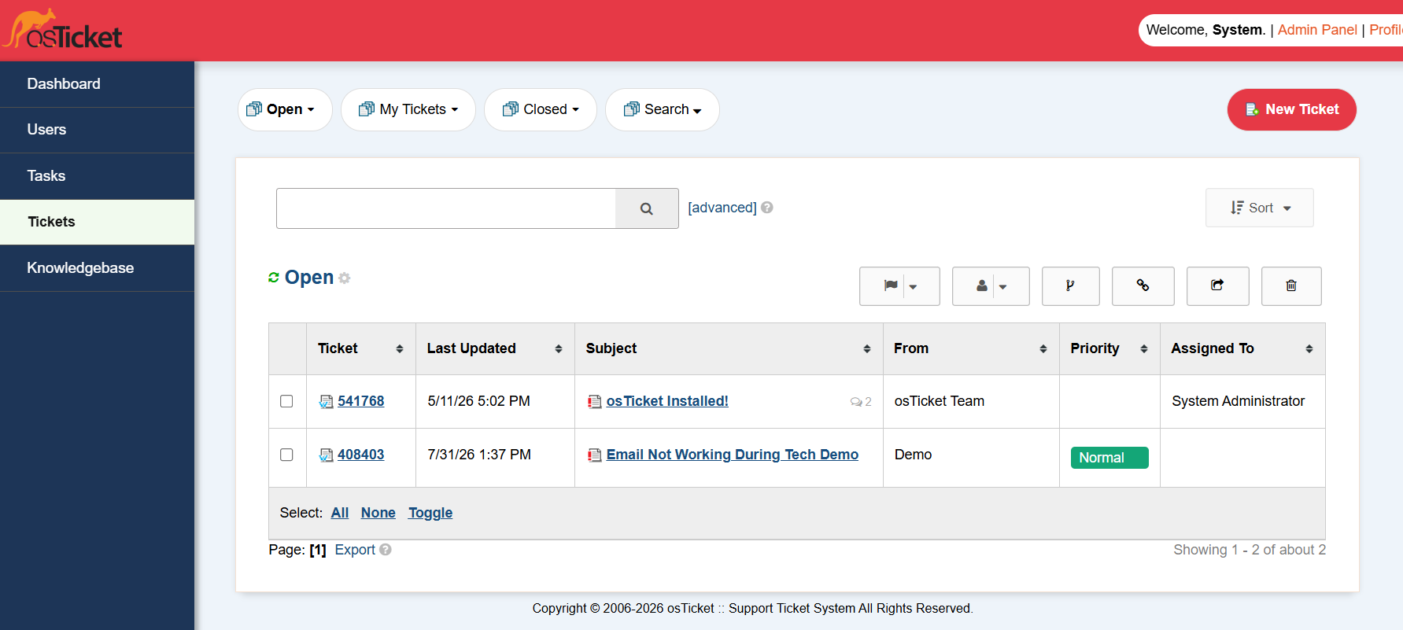This screenshot has width=1403, height=630.
Task: Open the assign dropdown caret
Action: [x=1003, y=287]
